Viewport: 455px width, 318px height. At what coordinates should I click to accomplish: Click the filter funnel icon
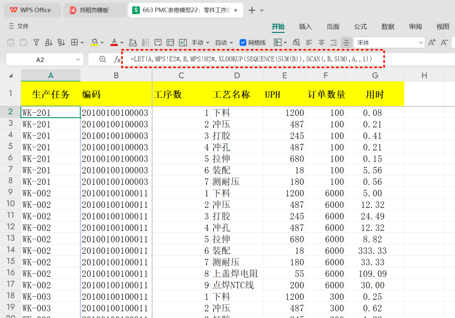pyautogui.click(x=36, y=43)
